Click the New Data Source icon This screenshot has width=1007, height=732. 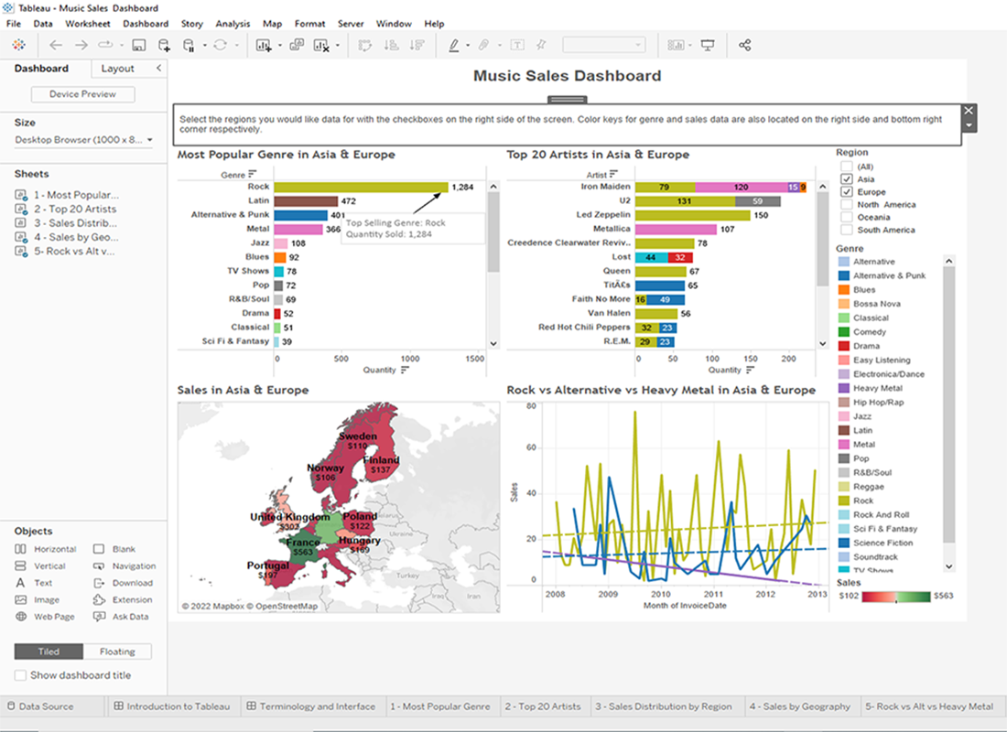coord(165,45)
